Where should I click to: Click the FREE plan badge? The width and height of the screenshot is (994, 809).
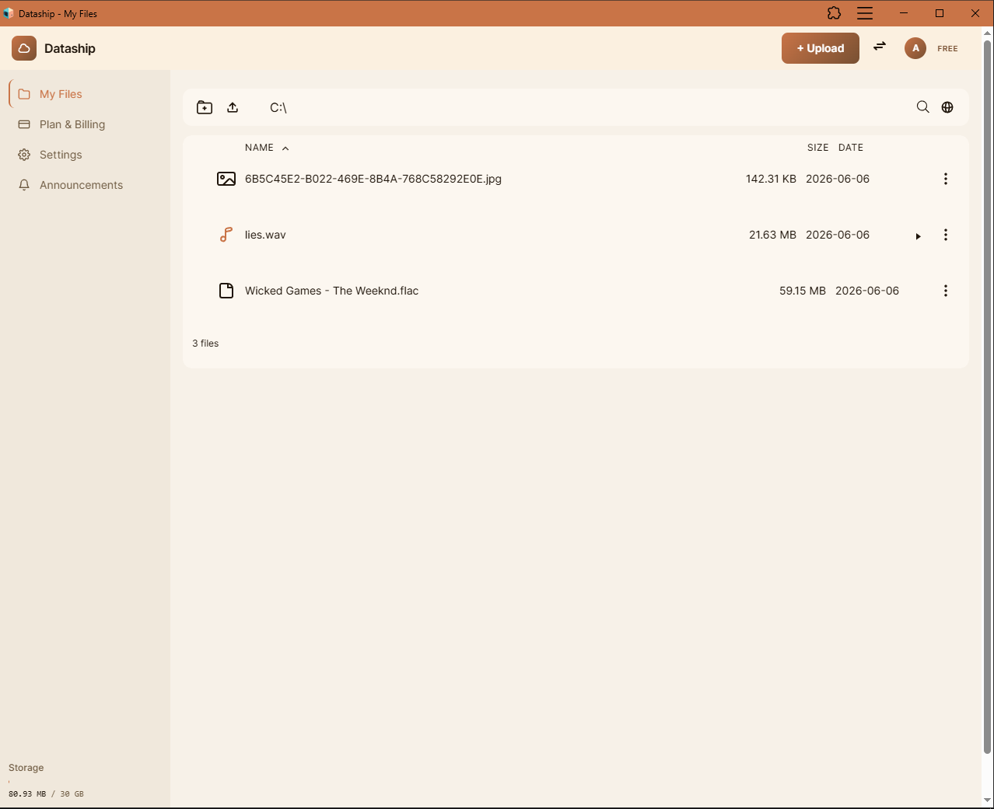point(947,48)
